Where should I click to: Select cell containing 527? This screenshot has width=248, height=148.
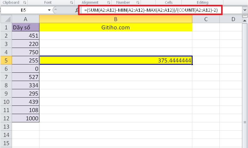(x=26, y=77)
